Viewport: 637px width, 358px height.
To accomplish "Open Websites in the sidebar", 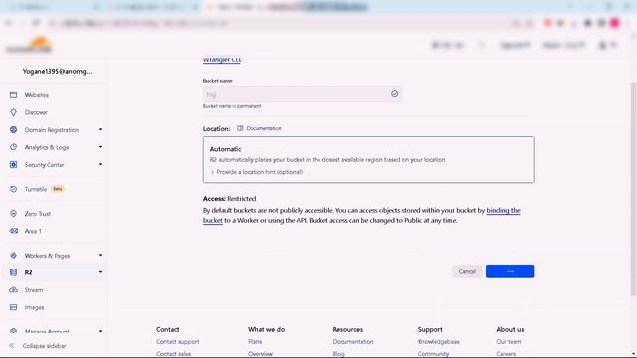I will pyautogui.click(x=36, y=95).
